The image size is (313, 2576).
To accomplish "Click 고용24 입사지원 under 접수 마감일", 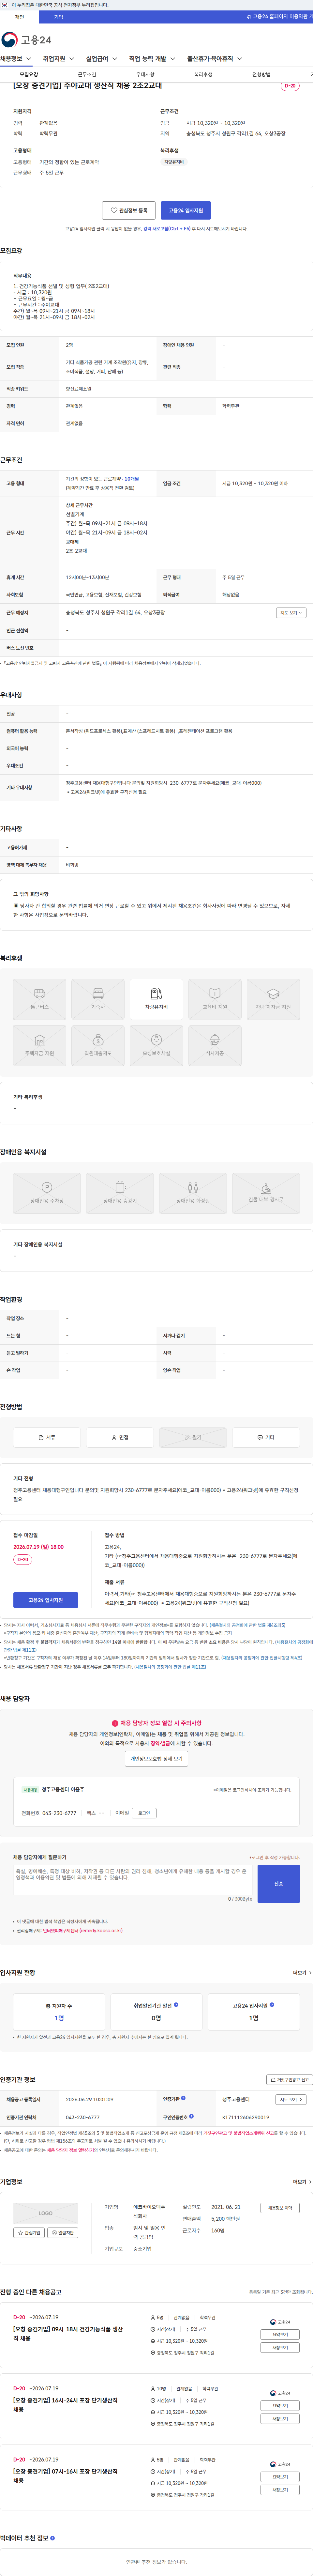I will (x=46, y=1600).
